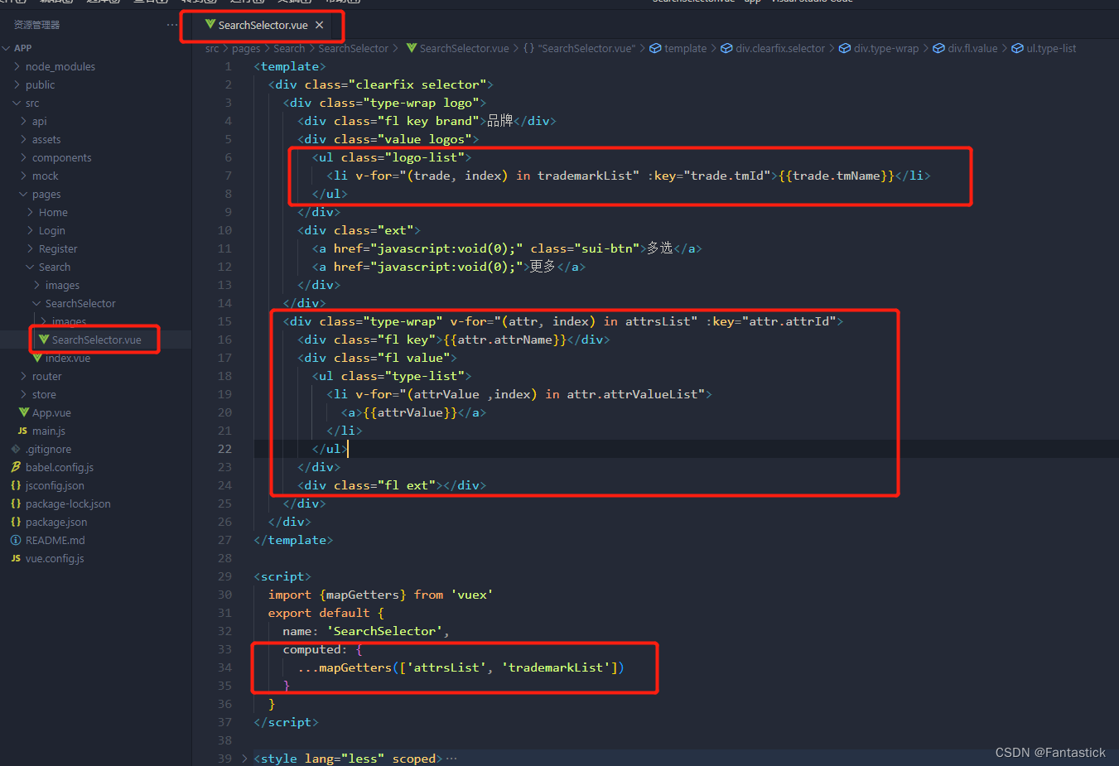The height and width of the screenshot is (766, 1119).
Task: Click the <ul class="logo-list"> code line
Action: tap(392, 157)
